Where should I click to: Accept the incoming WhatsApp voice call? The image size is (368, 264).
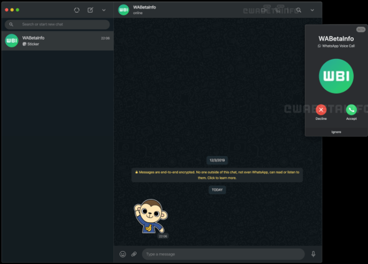point(351,110)
